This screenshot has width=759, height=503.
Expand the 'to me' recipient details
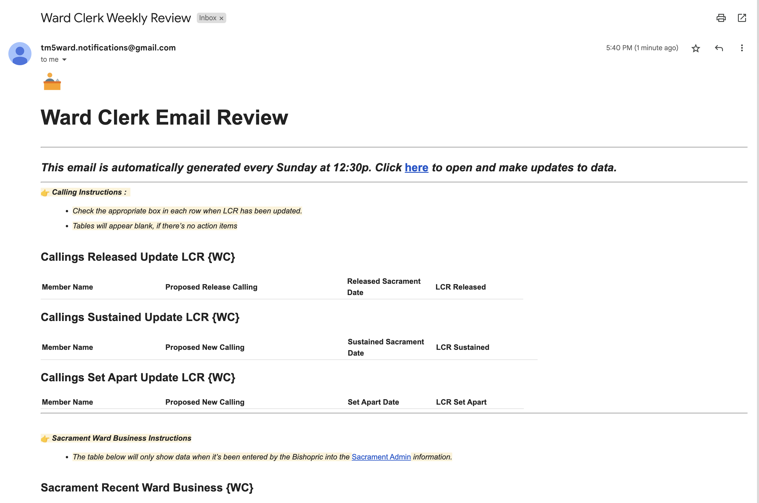pos(50,59)
